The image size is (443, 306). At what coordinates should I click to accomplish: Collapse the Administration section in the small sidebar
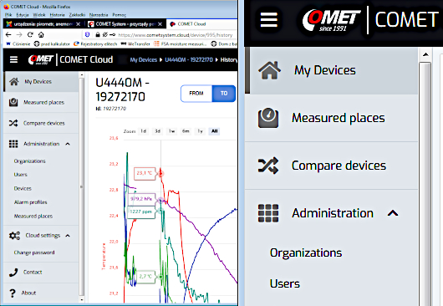tap(68, 144)
